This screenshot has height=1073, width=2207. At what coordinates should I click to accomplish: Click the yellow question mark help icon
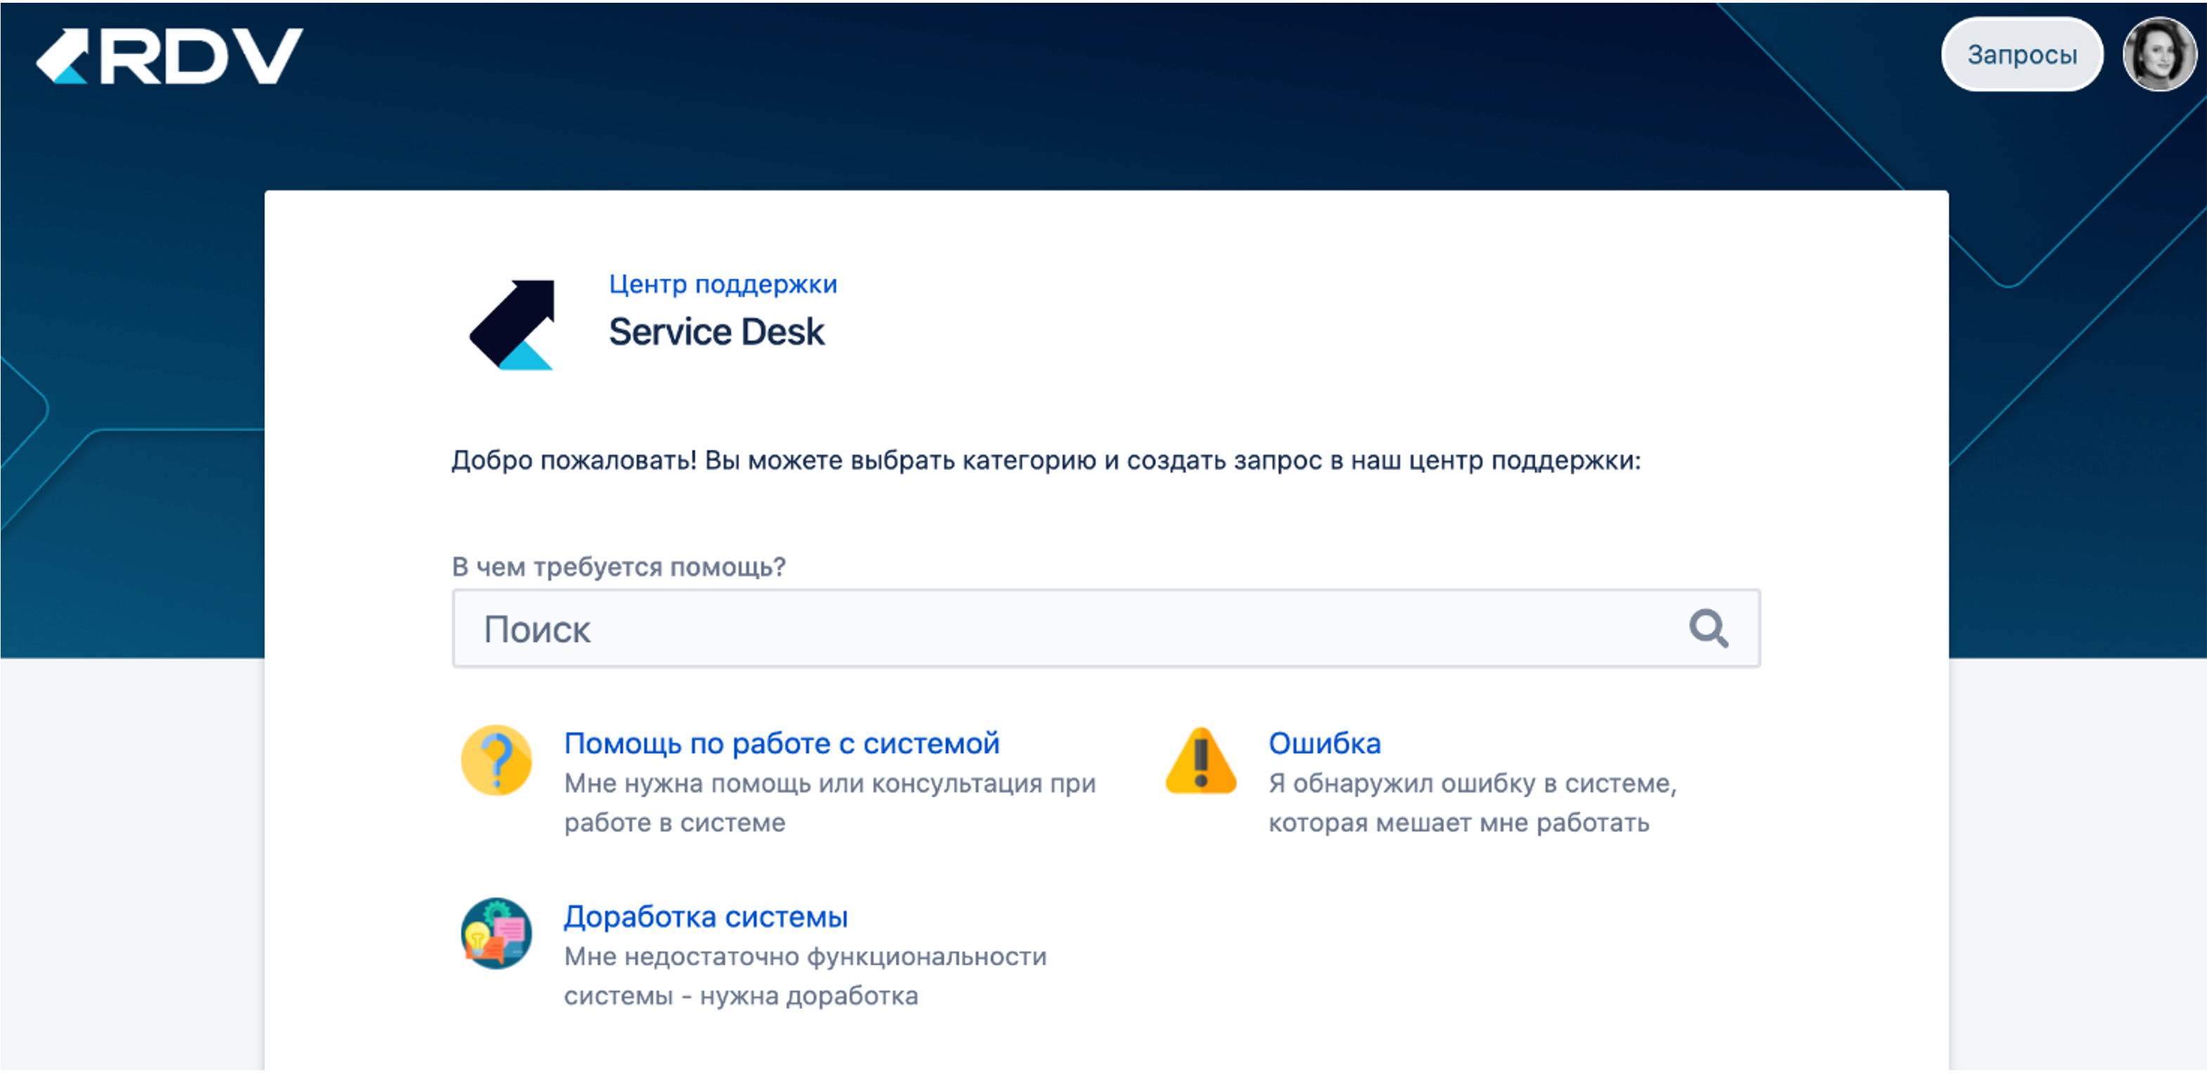click(x=497, y=760)
